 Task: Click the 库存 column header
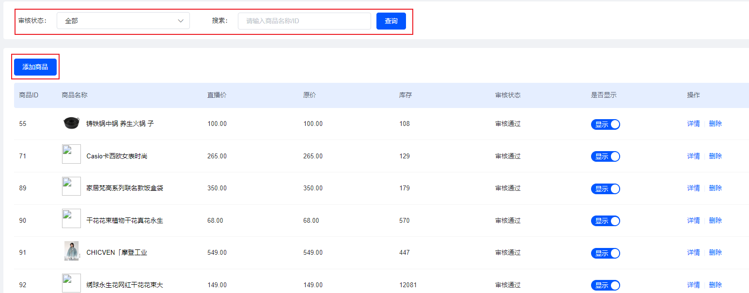pyautogui.click(x=406, y=95)
